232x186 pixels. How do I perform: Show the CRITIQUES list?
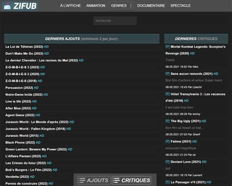tap(132, 181)
